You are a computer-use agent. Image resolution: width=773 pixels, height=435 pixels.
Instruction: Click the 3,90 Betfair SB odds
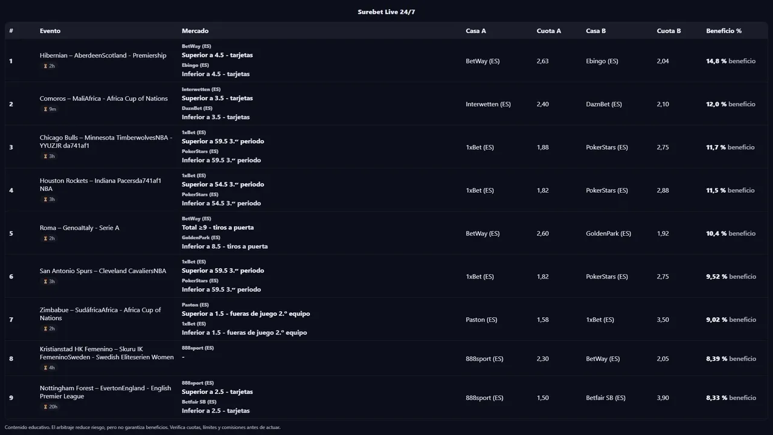point(662,398)
